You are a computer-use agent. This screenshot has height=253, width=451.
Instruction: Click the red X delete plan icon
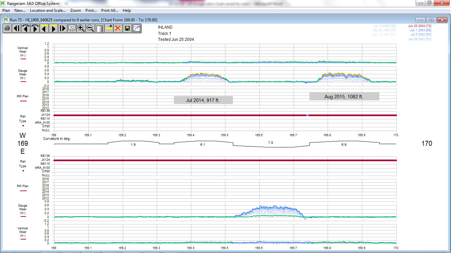pos(118,28)
